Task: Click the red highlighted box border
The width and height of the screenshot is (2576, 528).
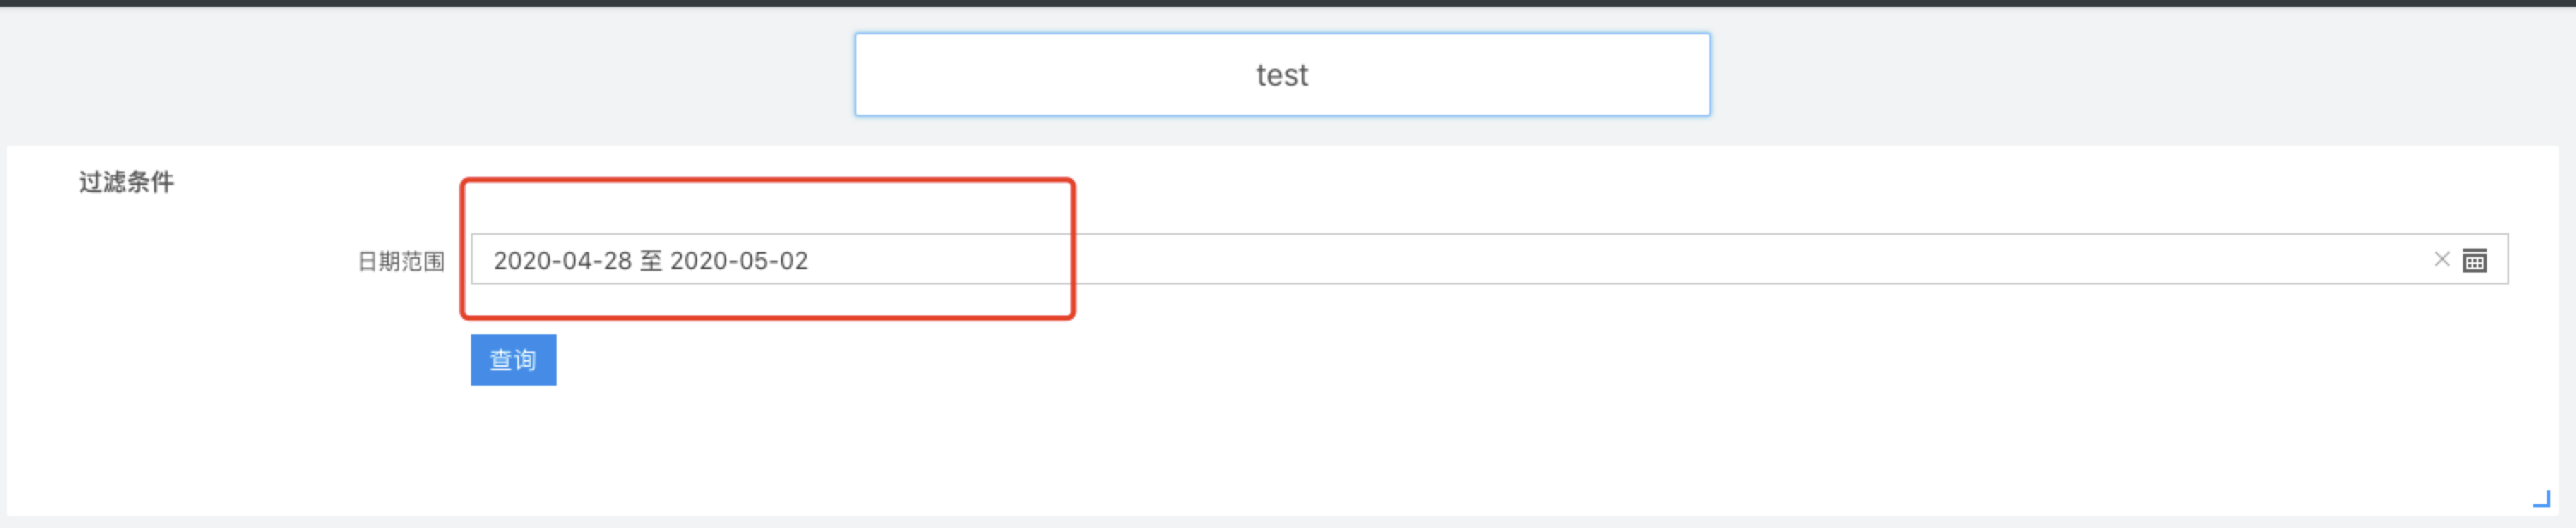Action: pos(767,181)
